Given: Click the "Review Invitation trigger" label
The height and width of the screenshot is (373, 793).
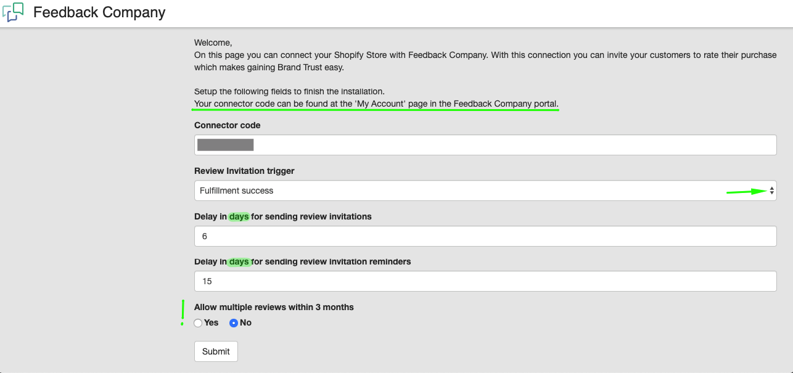Looking at the screenshot, I should [x=244, y=171].
